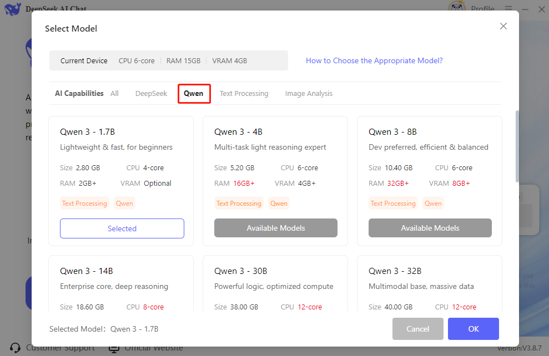Click the Qwen tag on Qwen 3 - 8B card
The width and height of the screenshot is (549, 356).
pos(433,203)
